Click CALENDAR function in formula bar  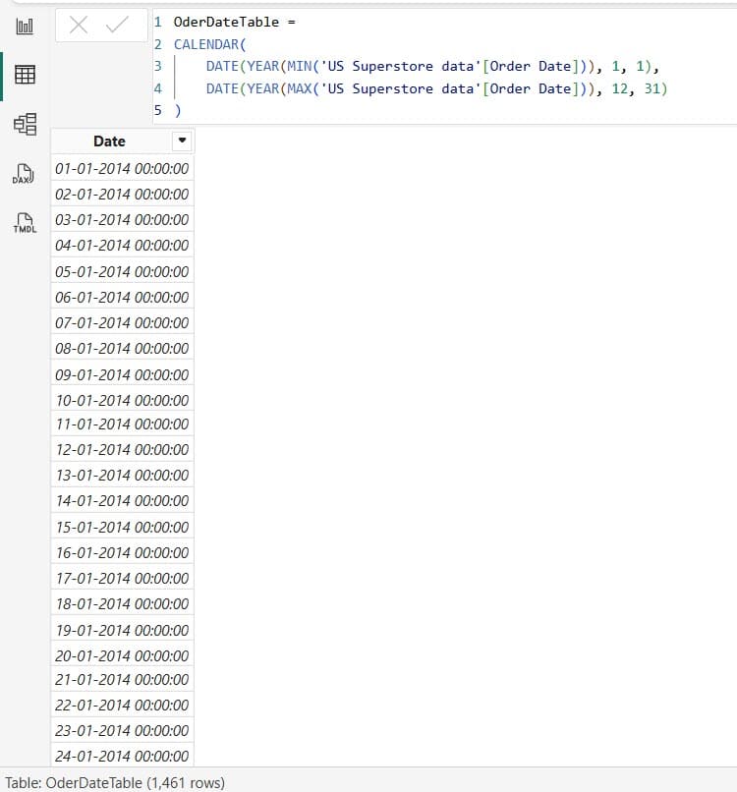tap(205, 44)
